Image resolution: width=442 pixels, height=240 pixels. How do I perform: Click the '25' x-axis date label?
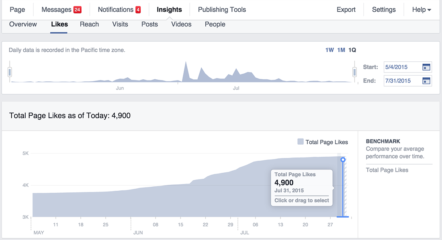tap(105, 224)
